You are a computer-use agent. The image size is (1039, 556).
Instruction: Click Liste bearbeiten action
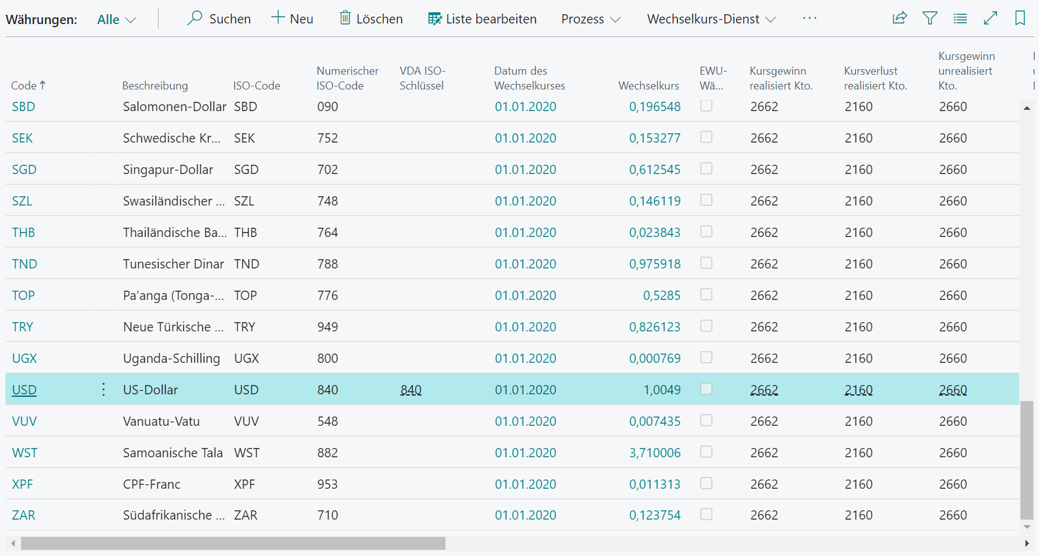pos(482,19)
